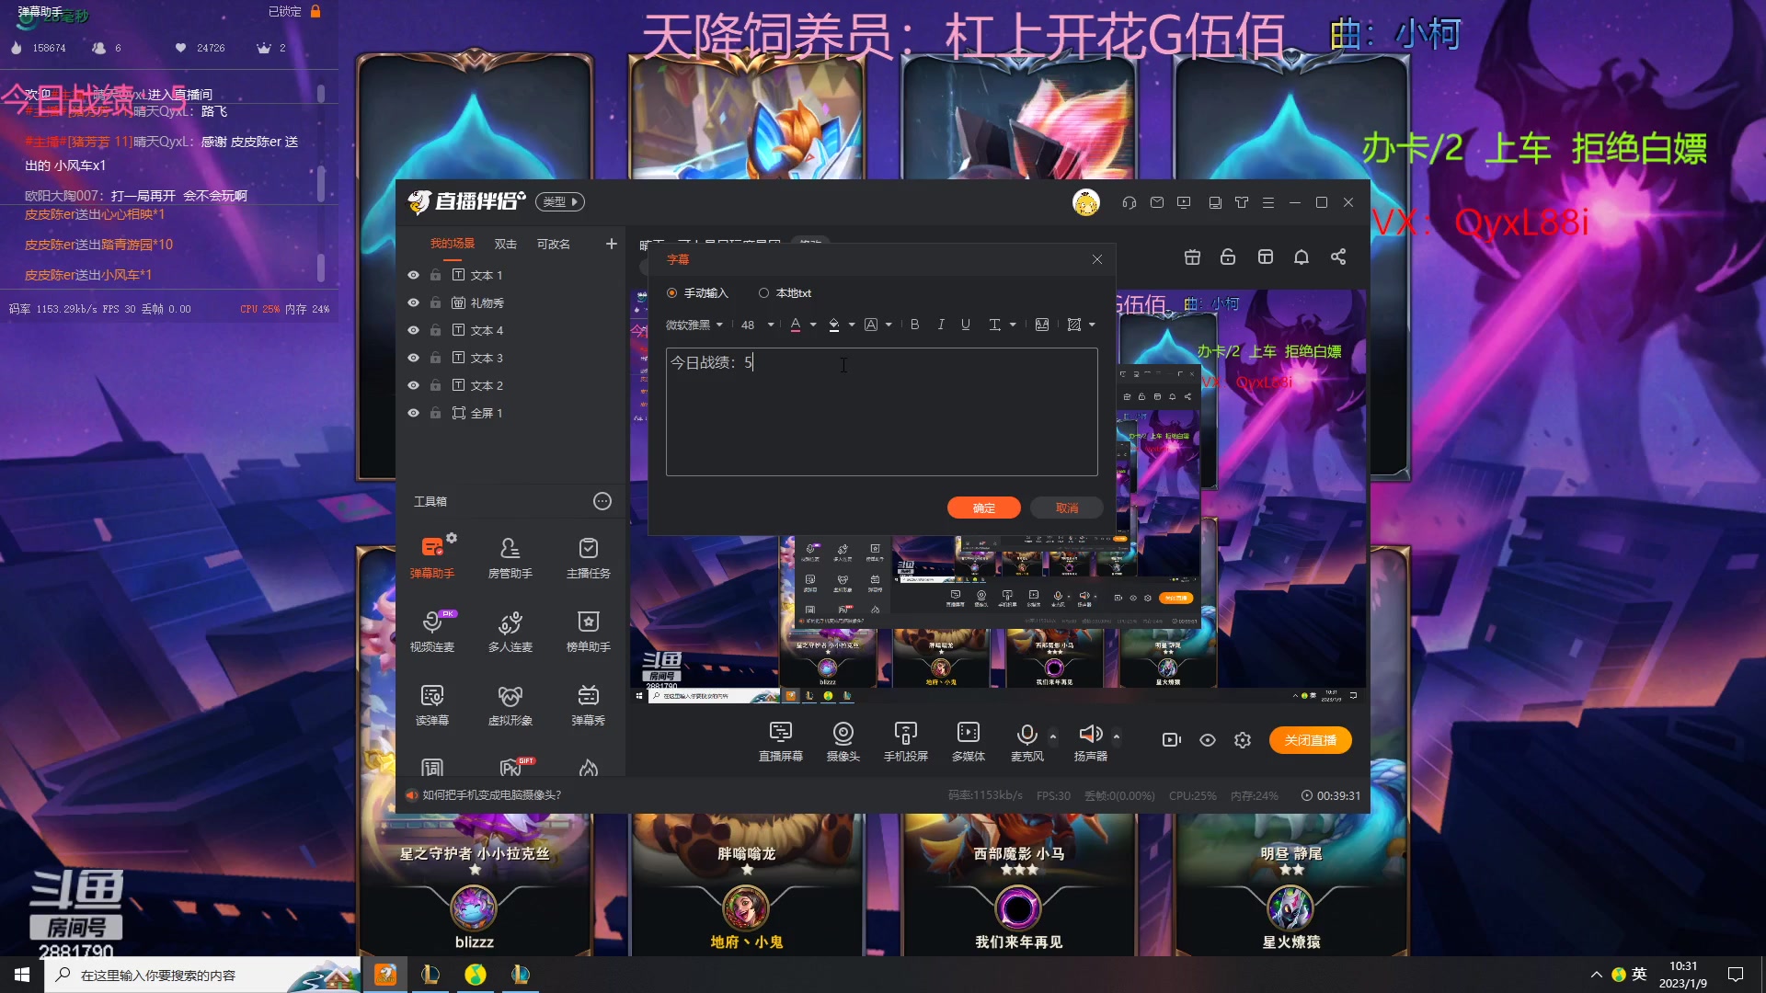Image resolution: width=1766 pixels, height=993 pixels.
Task: Click the 取消 cancel button
Action: [x=1067, y=508]
